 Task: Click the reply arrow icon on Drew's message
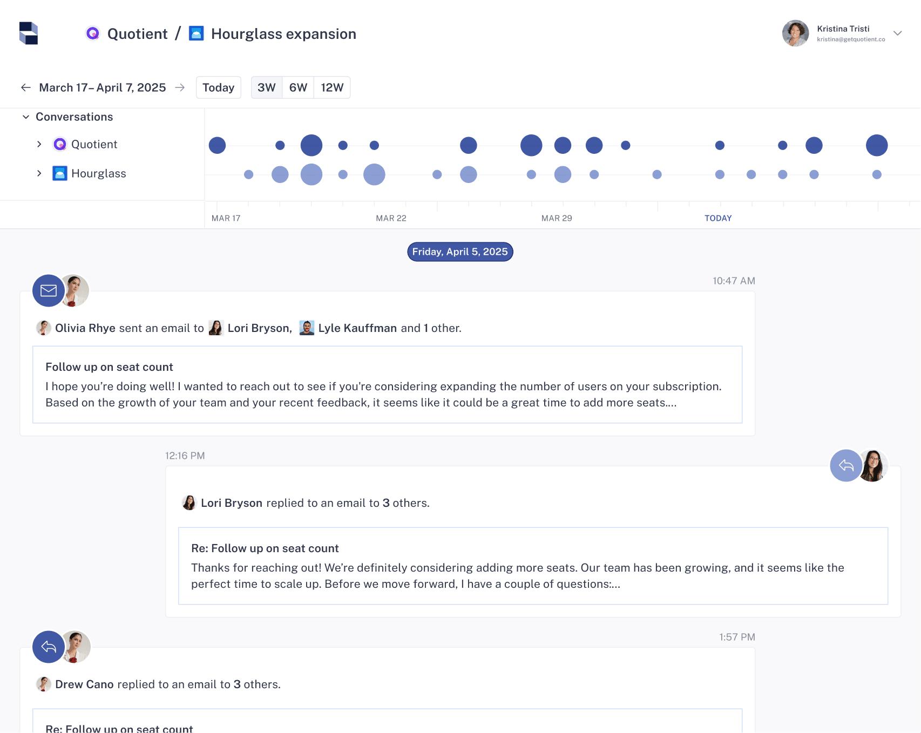pos(49,647)
